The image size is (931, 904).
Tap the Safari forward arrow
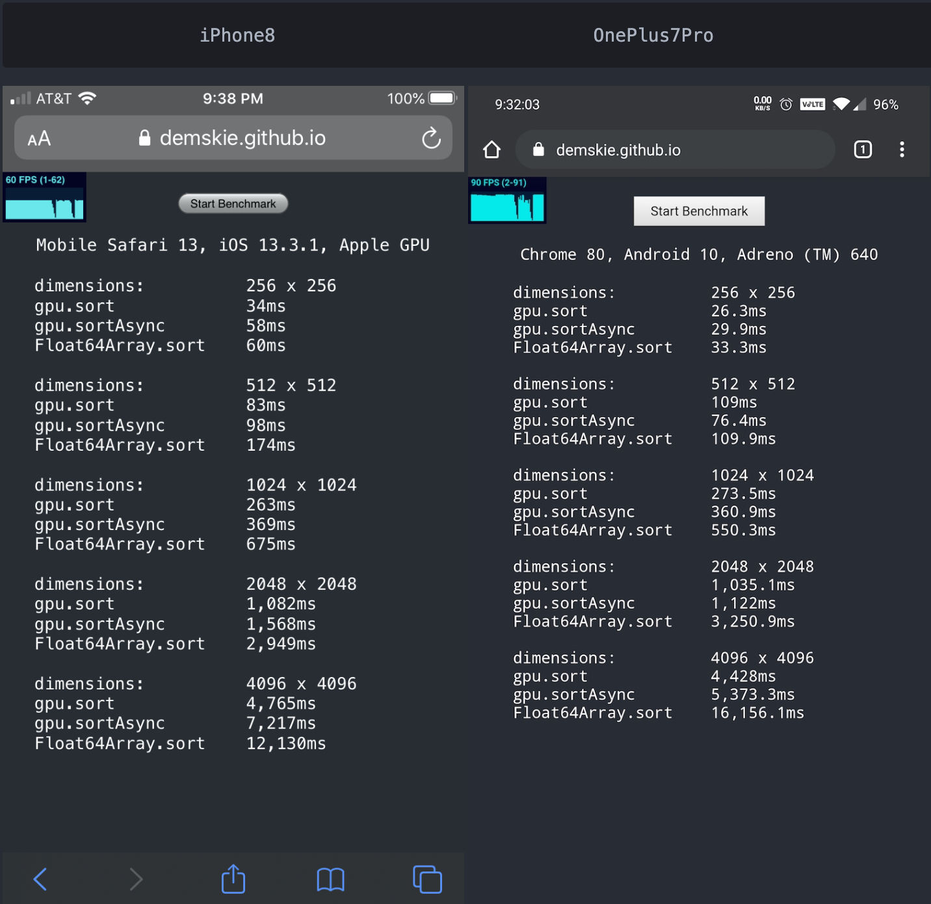point(135,879)
